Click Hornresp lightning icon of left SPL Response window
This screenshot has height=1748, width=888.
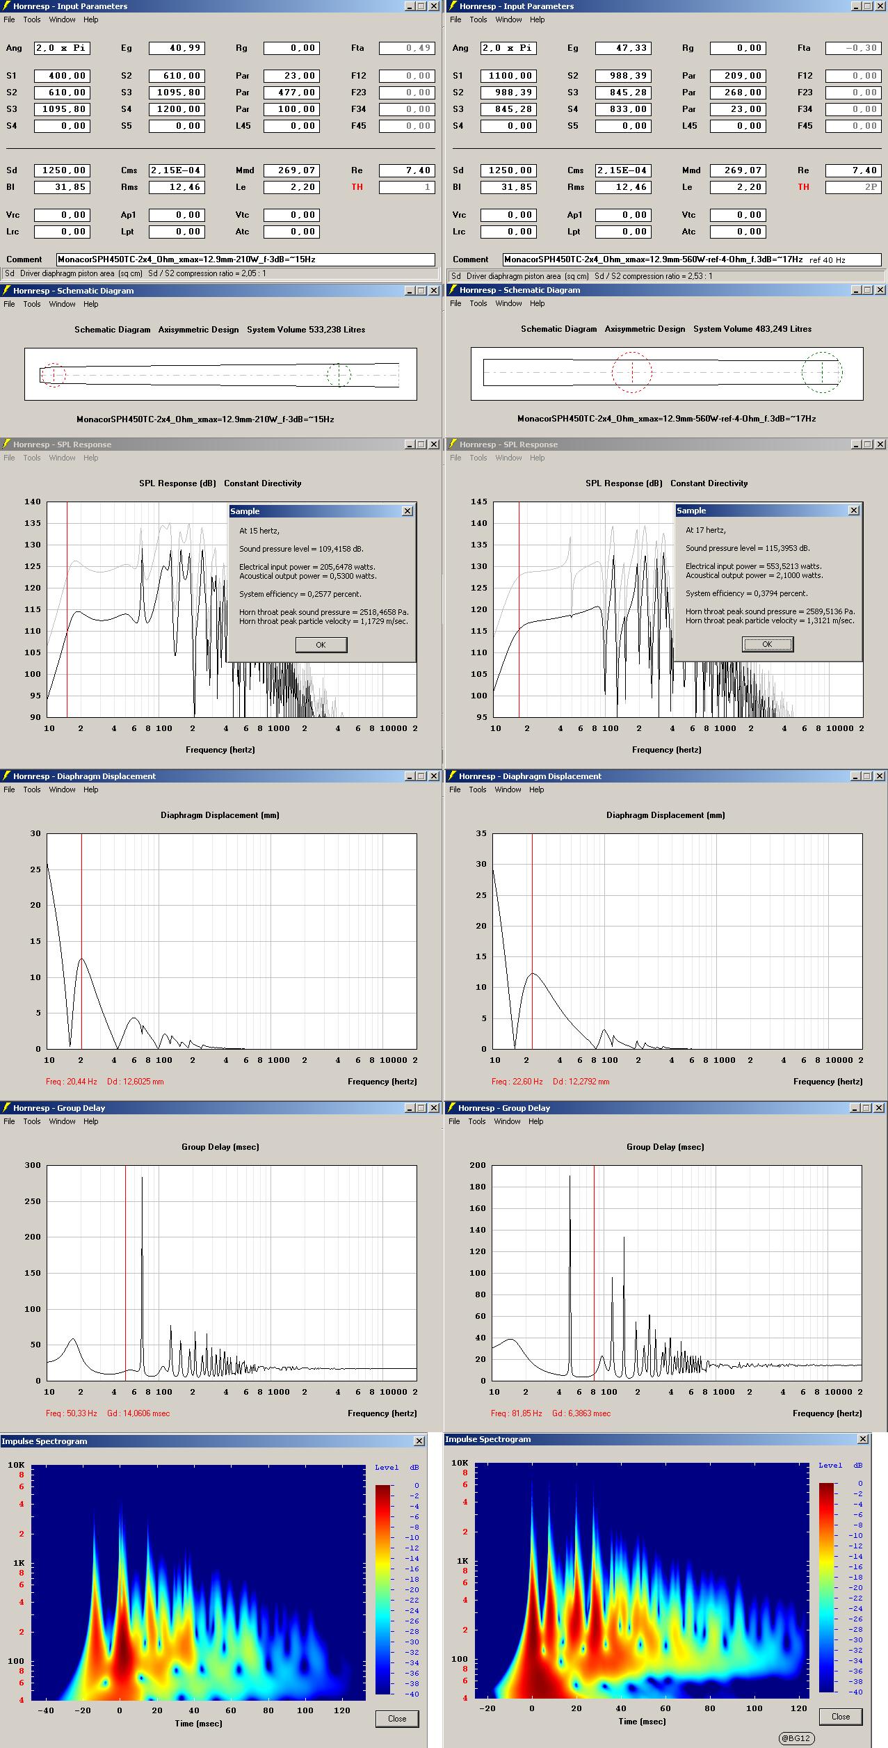click(6, 444)
